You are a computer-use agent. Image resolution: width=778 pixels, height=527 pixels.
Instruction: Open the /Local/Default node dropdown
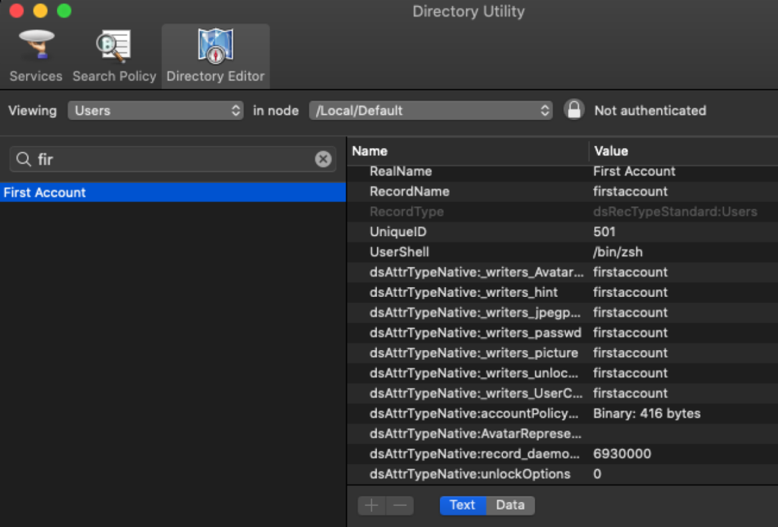pos(431,109)
